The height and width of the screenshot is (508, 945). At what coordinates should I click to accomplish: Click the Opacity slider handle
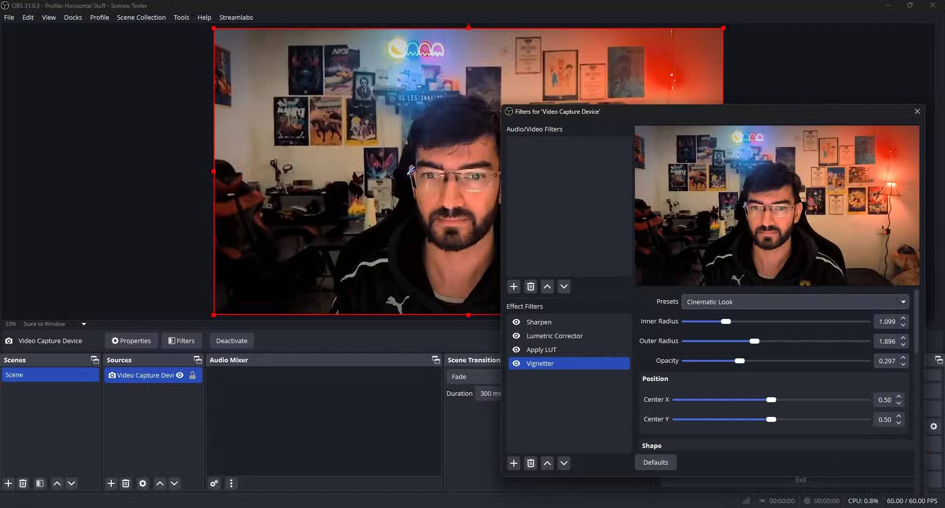tap(739, 361)
